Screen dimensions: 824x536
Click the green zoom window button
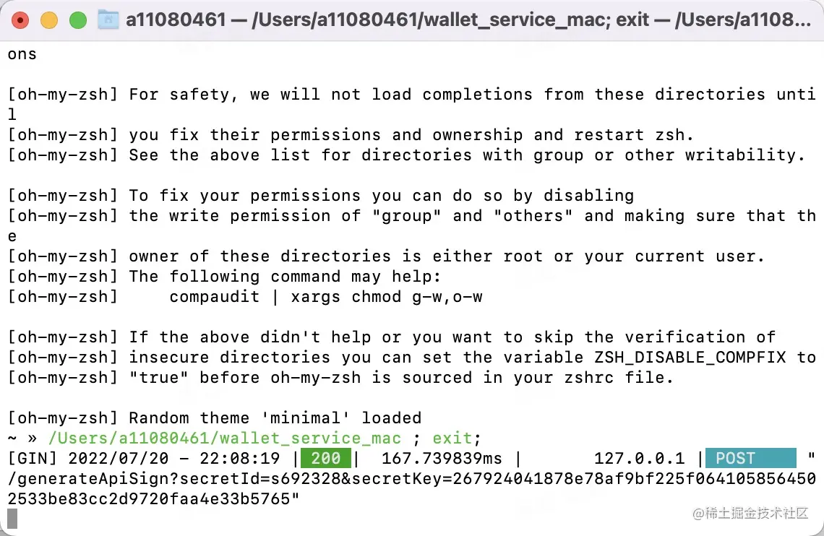[78, 20]
